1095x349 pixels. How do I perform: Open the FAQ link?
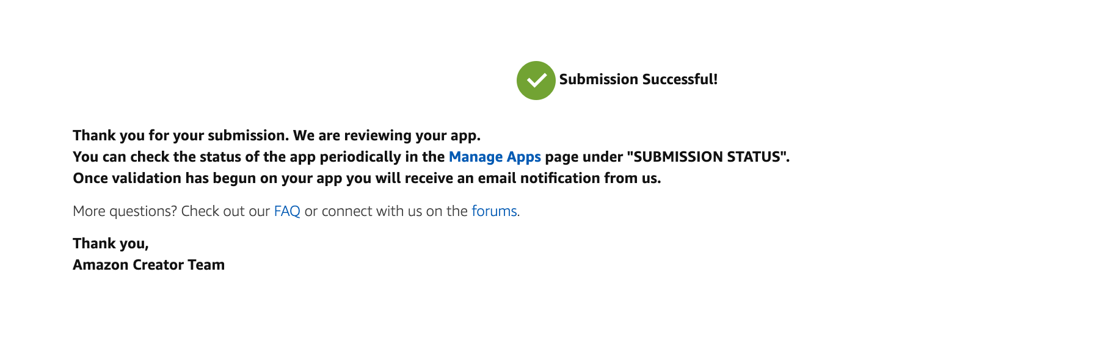coord(287,211)
